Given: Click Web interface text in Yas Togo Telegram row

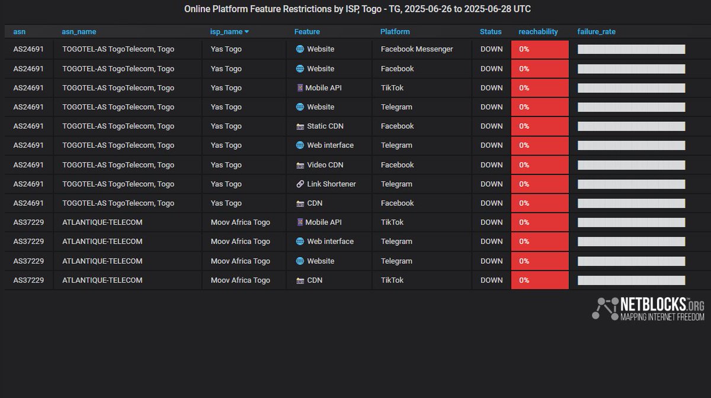Looking at the screenshot, I should coord(330,145).
